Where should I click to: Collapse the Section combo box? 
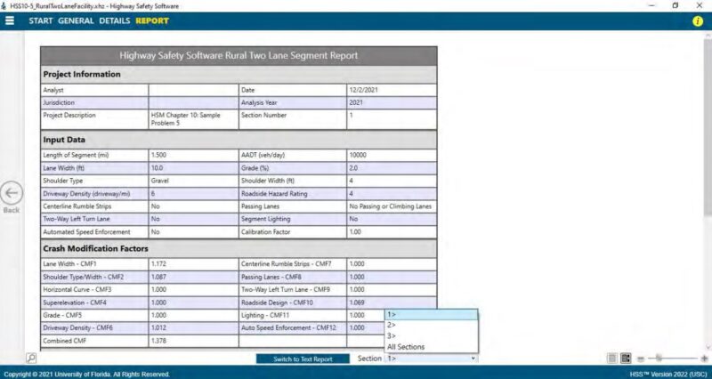coord(473,358)
